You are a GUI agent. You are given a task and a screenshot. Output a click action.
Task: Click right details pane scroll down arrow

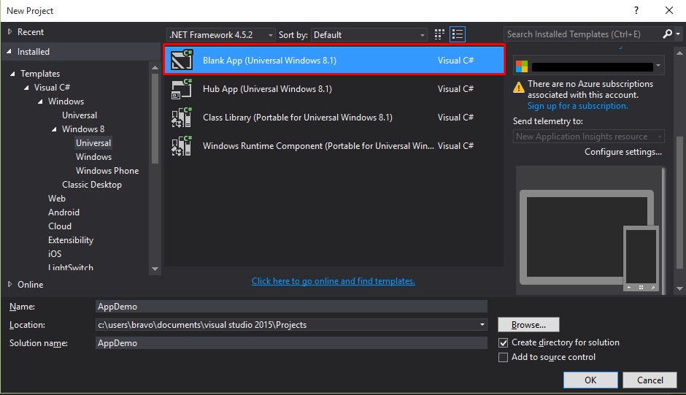tap(679, 288)
